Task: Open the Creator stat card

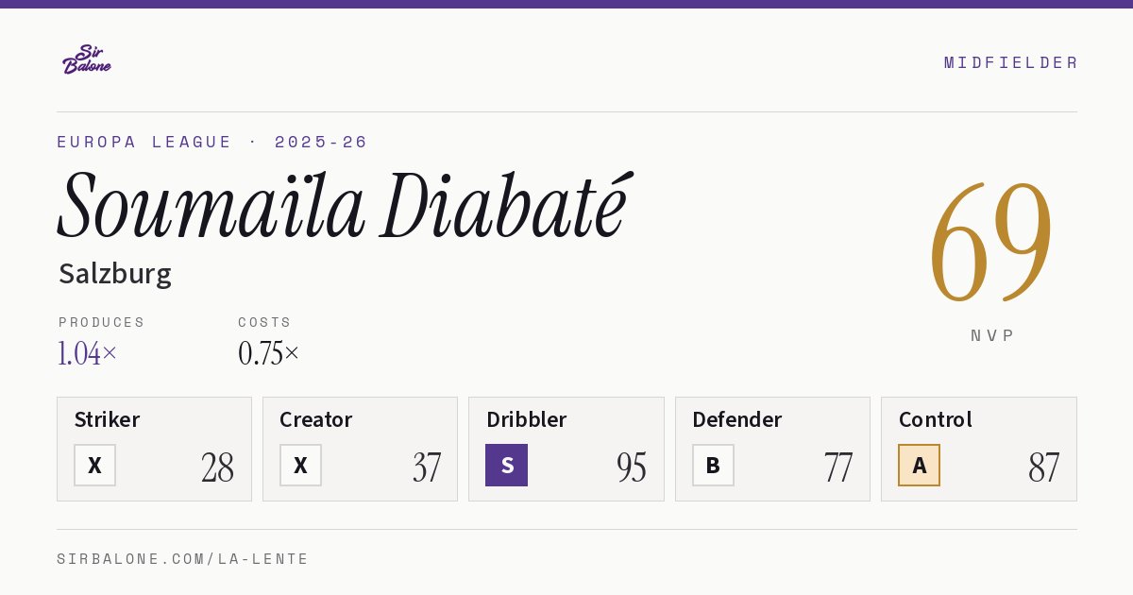Action: (x=360, y=449)
